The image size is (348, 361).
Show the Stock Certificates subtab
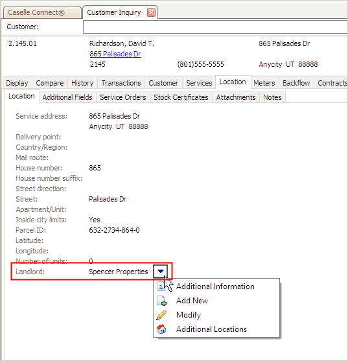point(181,97)
